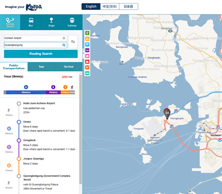Toggle the teal car transport layer

click(87, 73)
